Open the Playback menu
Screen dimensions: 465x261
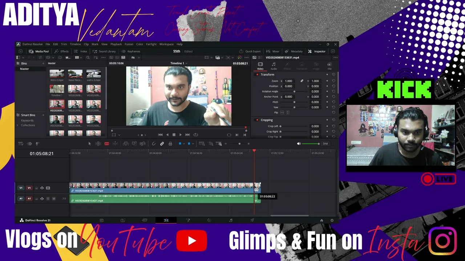116,44
